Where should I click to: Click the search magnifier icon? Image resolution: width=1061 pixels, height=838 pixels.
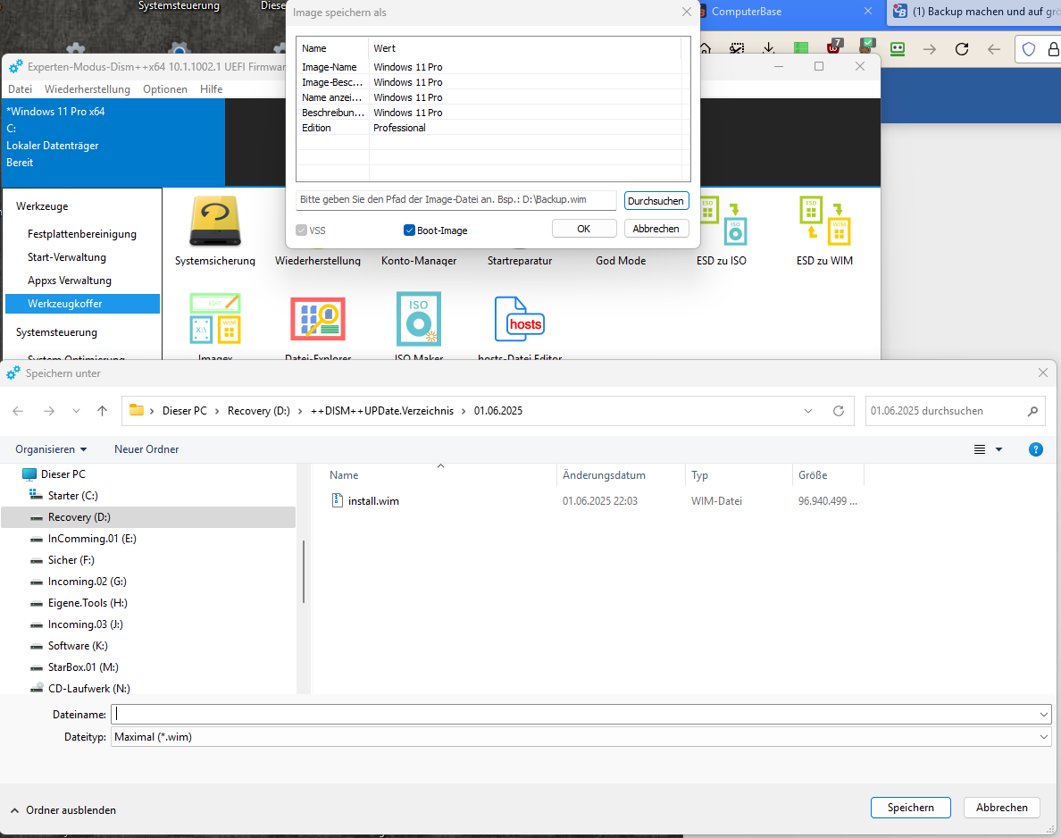1032,411
